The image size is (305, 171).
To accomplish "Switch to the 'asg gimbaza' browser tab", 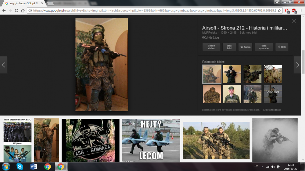I will 23,3.
